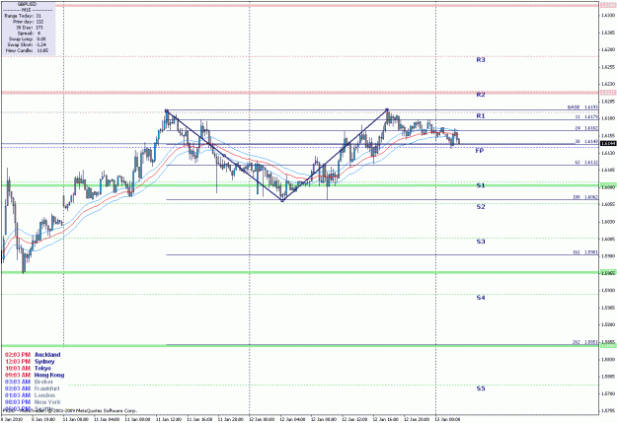Click the Hong Kong session clock entry
This screenshot has height=423, width=617.
pyautogui.click(x=35, y=375)
